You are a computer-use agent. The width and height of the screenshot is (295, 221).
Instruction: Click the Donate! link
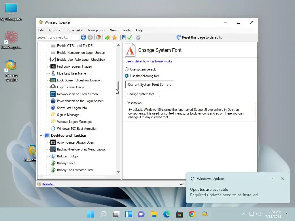pyautogui.click(x=48, y=184)
